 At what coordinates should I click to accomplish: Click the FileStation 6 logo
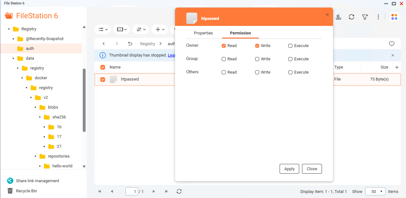click(32, 16)
